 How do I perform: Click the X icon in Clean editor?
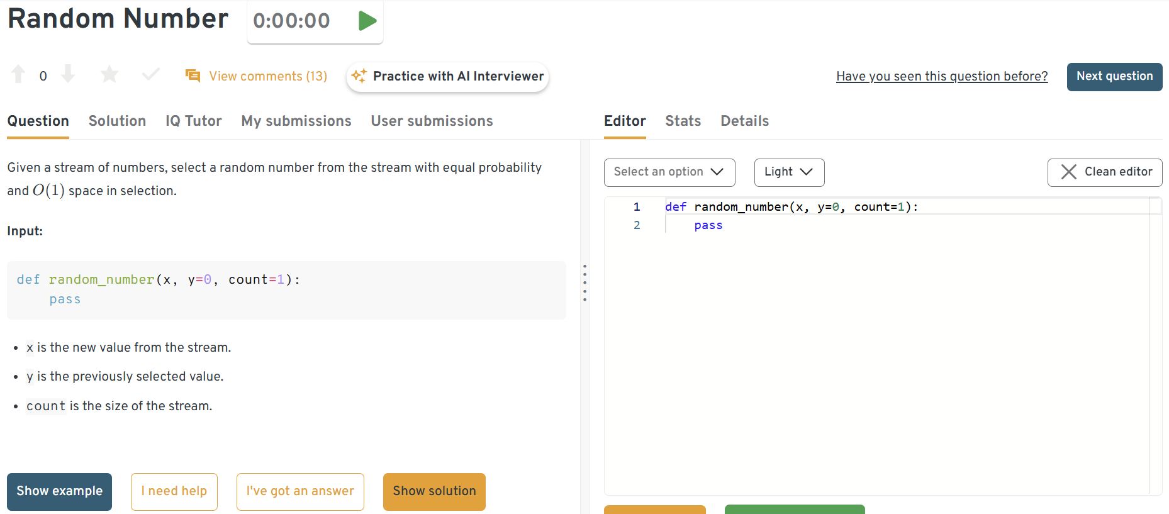[x=1068, y=172]
